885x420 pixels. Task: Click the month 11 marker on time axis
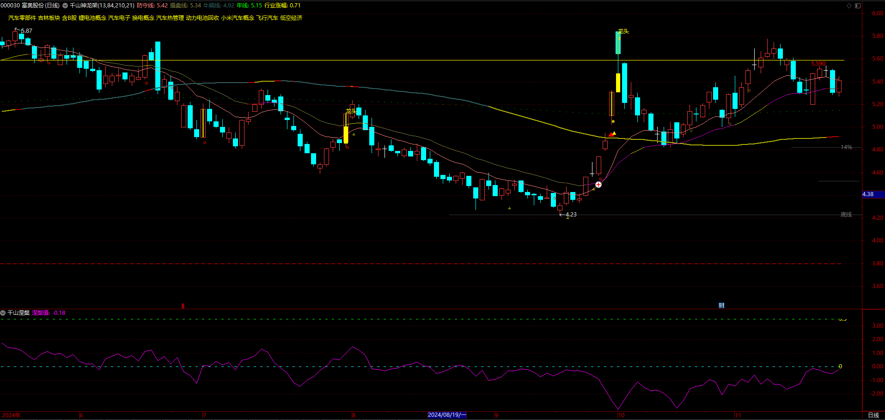[x=738, y=415]
